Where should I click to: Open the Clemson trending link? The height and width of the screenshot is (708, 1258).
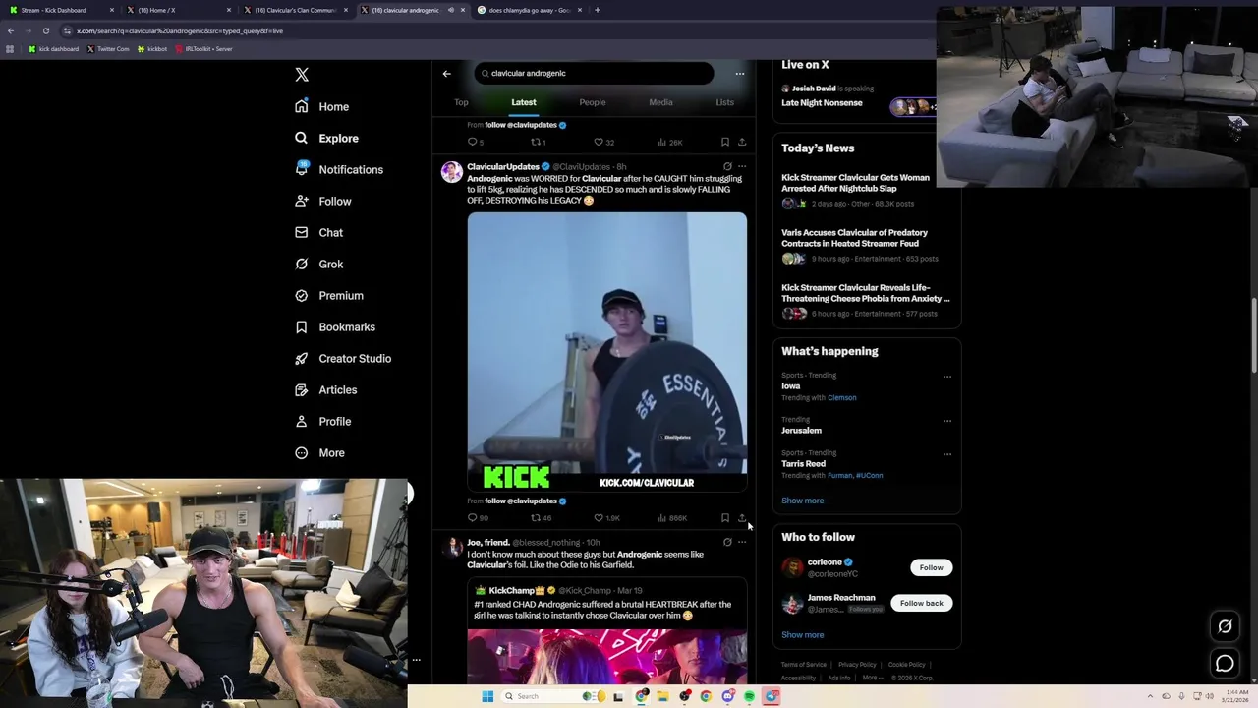(842, 398)
